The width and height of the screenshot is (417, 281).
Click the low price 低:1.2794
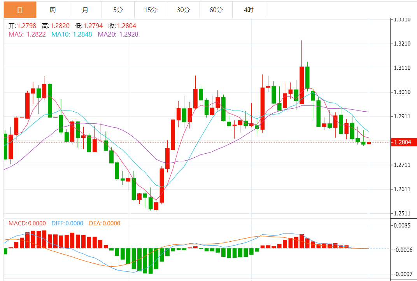point(89,26)
